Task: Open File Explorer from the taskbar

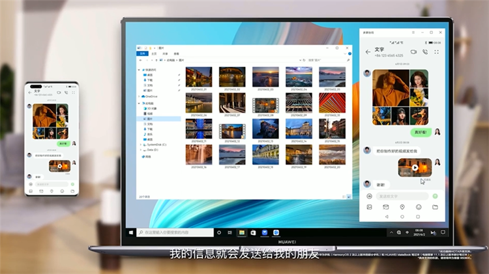Action: 242,232
